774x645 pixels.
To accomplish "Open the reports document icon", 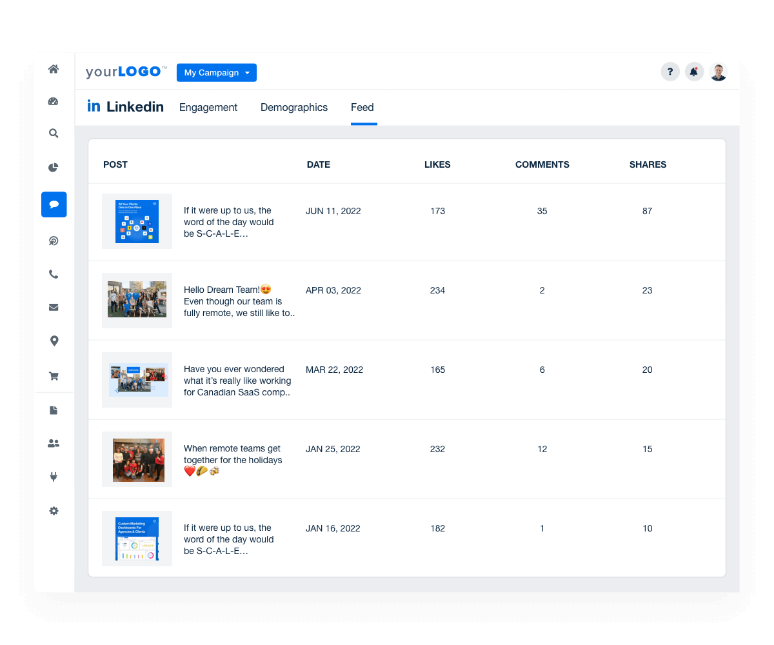I will (54, 410).
